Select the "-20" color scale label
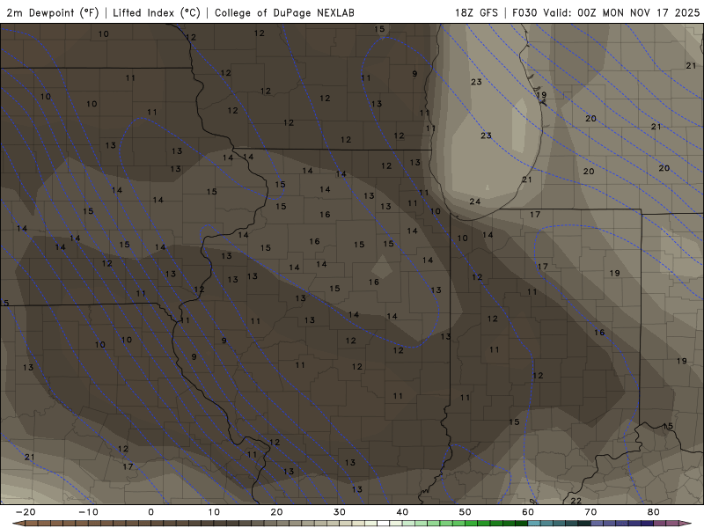The width and height of the screenshot is (704, 528). 26,512
